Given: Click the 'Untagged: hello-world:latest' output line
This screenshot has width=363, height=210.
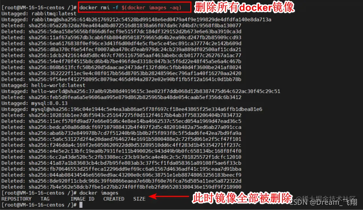Looking at the screenshot, I should point(43,85).
